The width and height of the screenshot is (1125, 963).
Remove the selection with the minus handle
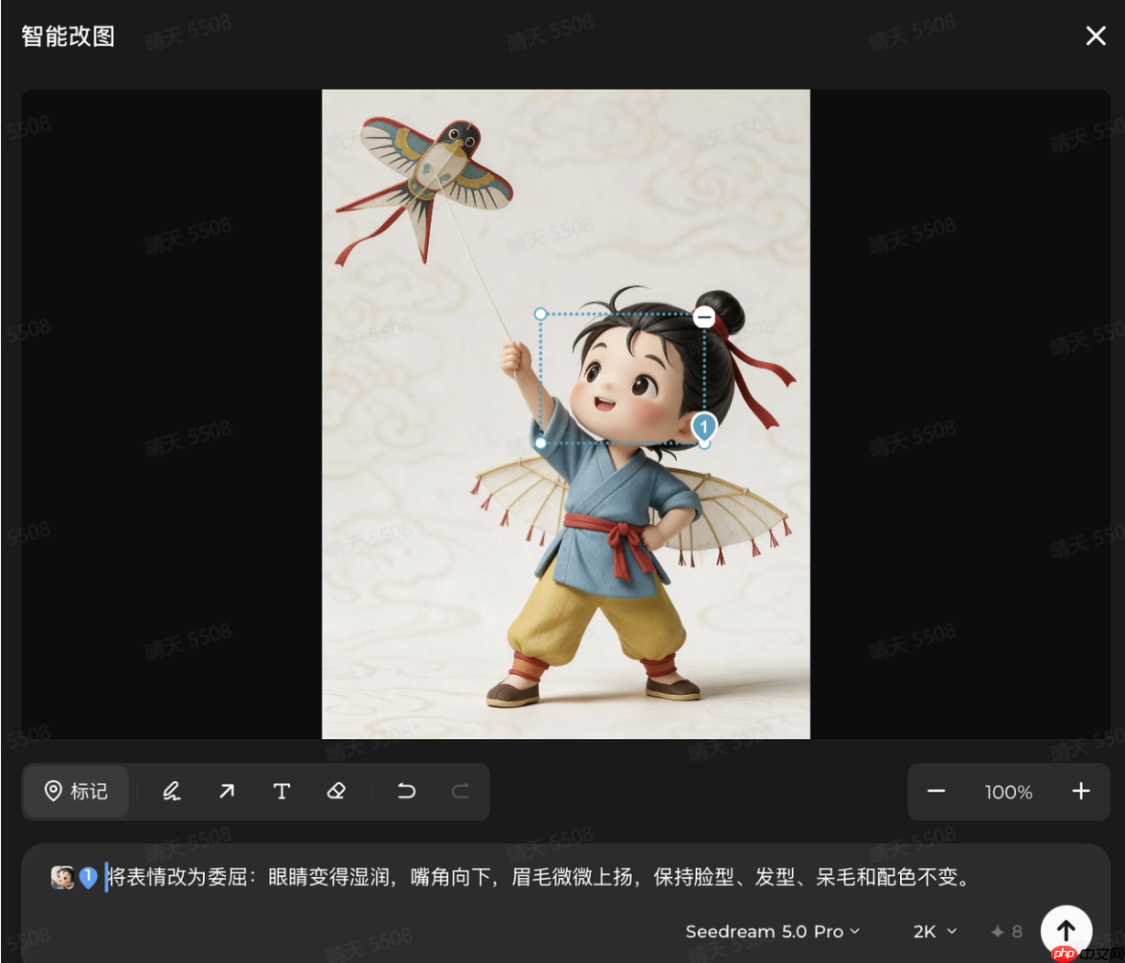pyautogui.click(x=703, y=316)
